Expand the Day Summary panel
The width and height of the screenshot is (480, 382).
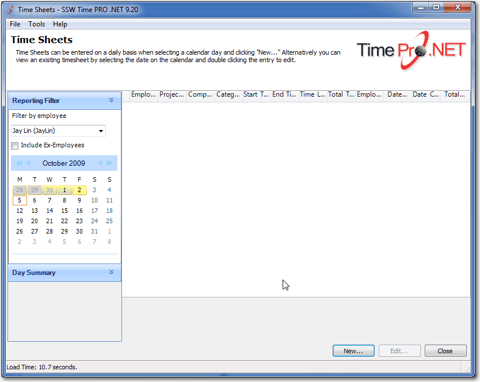[111, 272]
